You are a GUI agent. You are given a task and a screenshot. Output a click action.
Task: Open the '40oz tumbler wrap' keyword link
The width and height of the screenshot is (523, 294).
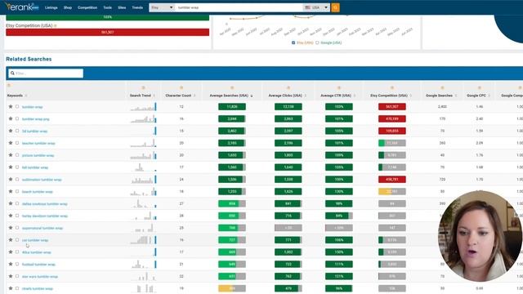[36, 252]
